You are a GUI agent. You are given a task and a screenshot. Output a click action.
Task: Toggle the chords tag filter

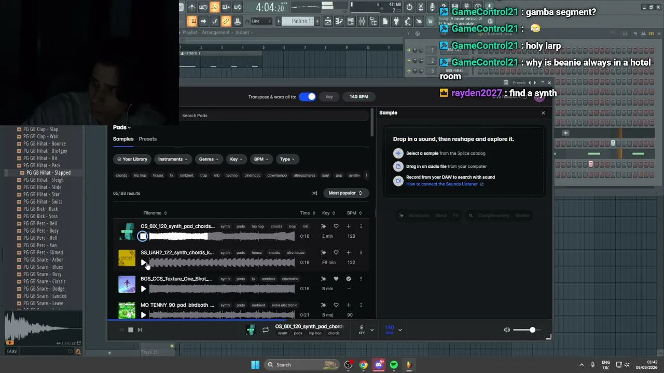coord(121,176)
